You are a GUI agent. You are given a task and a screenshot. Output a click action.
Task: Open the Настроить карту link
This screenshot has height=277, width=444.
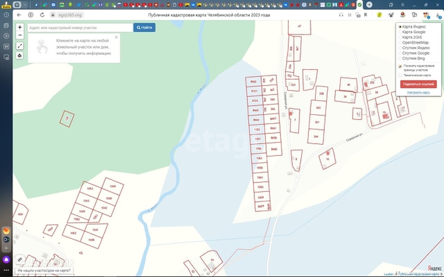[418, 92]
